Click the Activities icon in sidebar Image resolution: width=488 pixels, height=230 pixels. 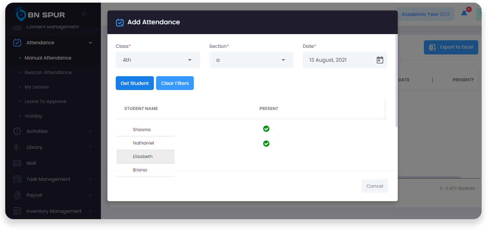click(x=17, y=131)
